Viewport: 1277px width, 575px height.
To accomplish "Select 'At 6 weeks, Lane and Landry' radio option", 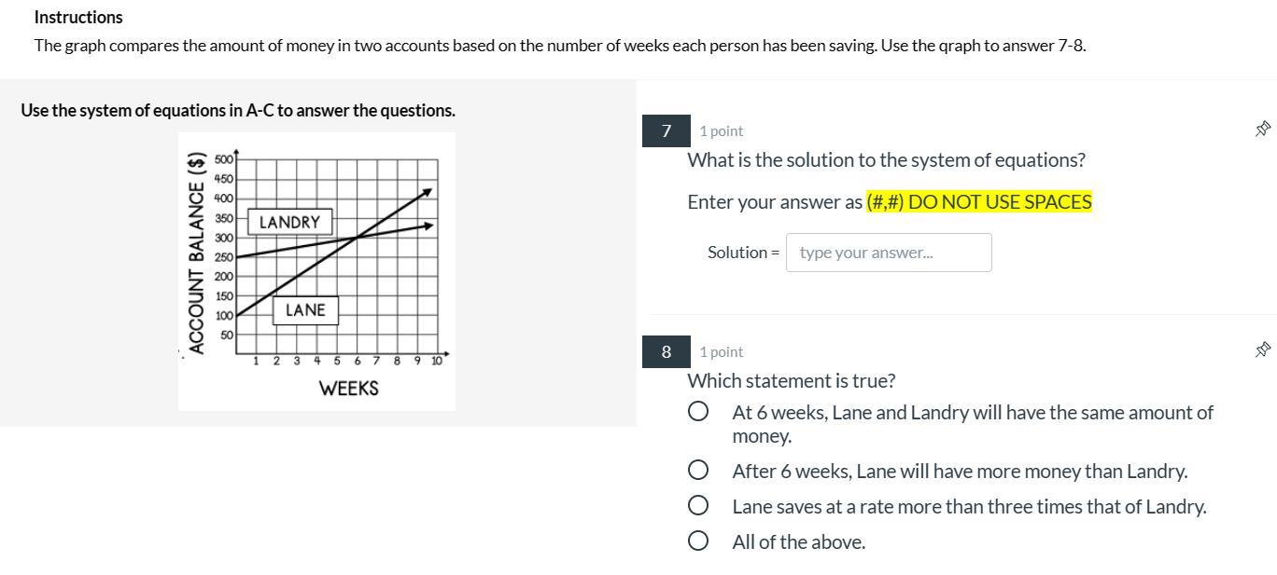I will click(x=698, y=412).
